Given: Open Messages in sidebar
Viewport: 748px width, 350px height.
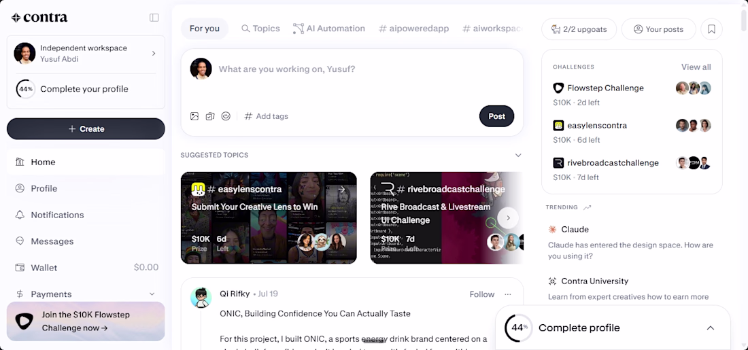Looking at the screenshot, I should 86,241.
